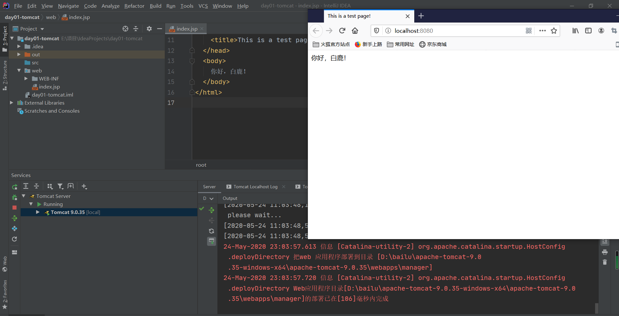Click the Locate target icon in Project panel

point(125,29)
